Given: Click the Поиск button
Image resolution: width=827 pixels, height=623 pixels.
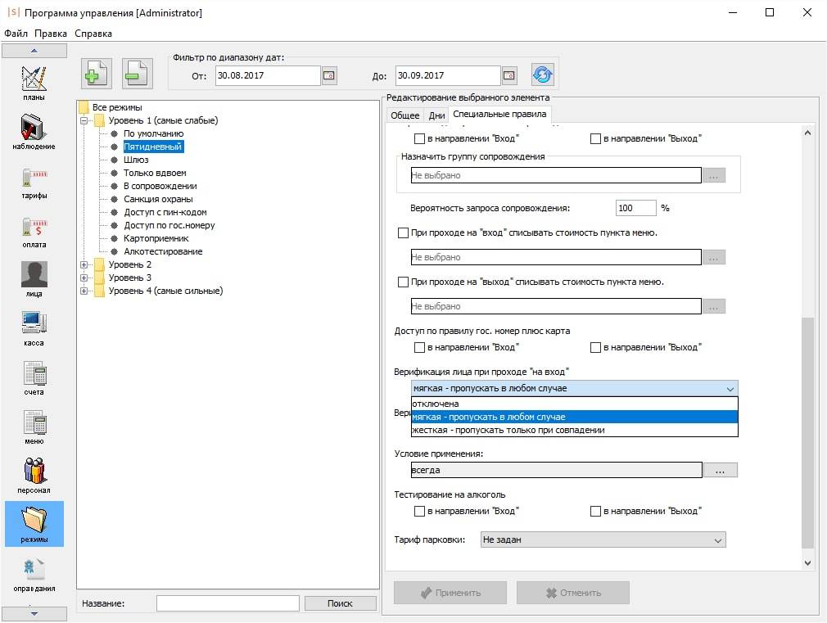Looking at the screenshot, I should click(340, 603).
